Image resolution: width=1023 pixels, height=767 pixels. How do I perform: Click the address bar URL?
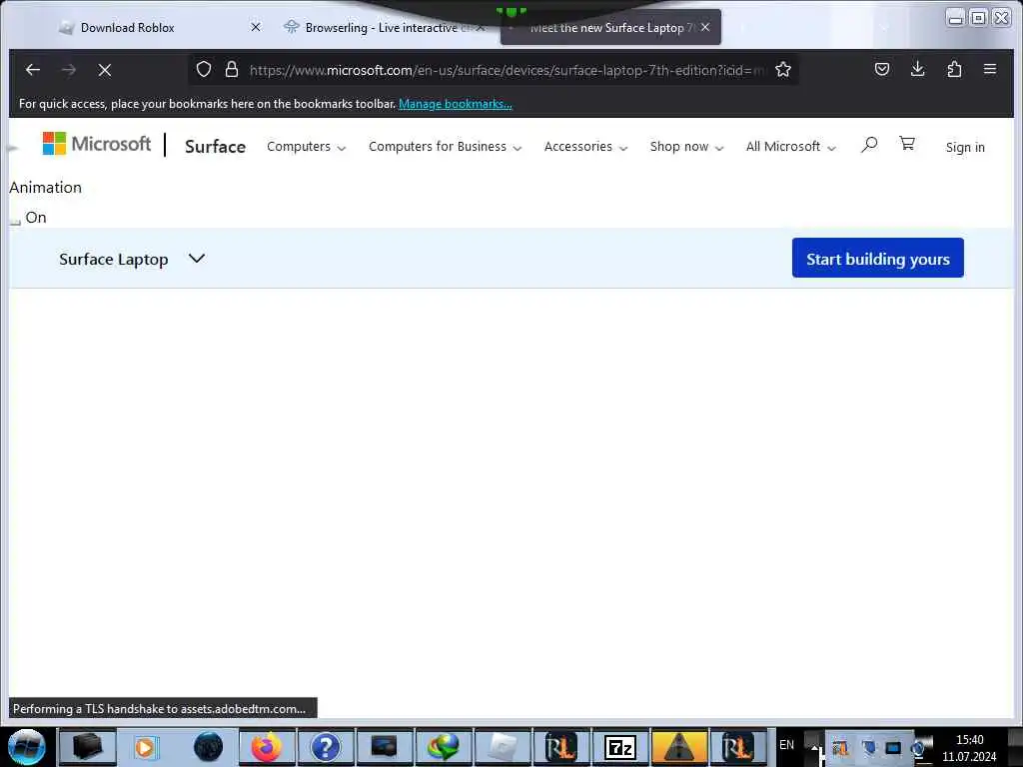pos(507,70)
